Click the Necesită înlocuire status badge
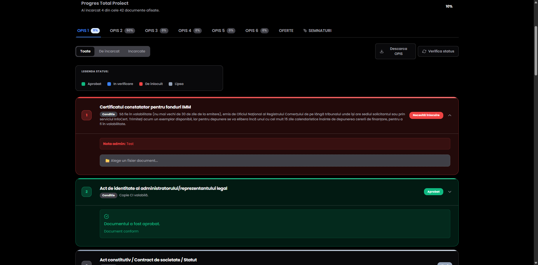The width and height of the screenshot is (538, 265). tap(426, 115)
